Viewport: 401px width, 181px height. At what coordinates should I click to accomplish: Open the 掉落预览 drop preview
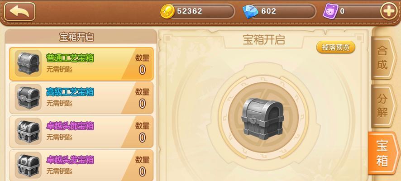click(x=336, y=48)
